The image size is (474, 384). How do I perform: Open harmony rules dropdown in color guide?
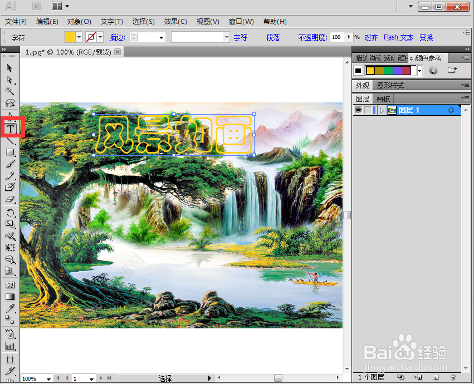[x=419, y=71]
